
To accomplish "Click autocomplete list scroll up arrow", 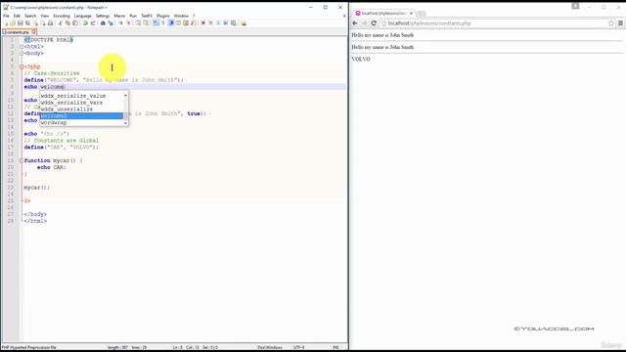I will 126,96.
